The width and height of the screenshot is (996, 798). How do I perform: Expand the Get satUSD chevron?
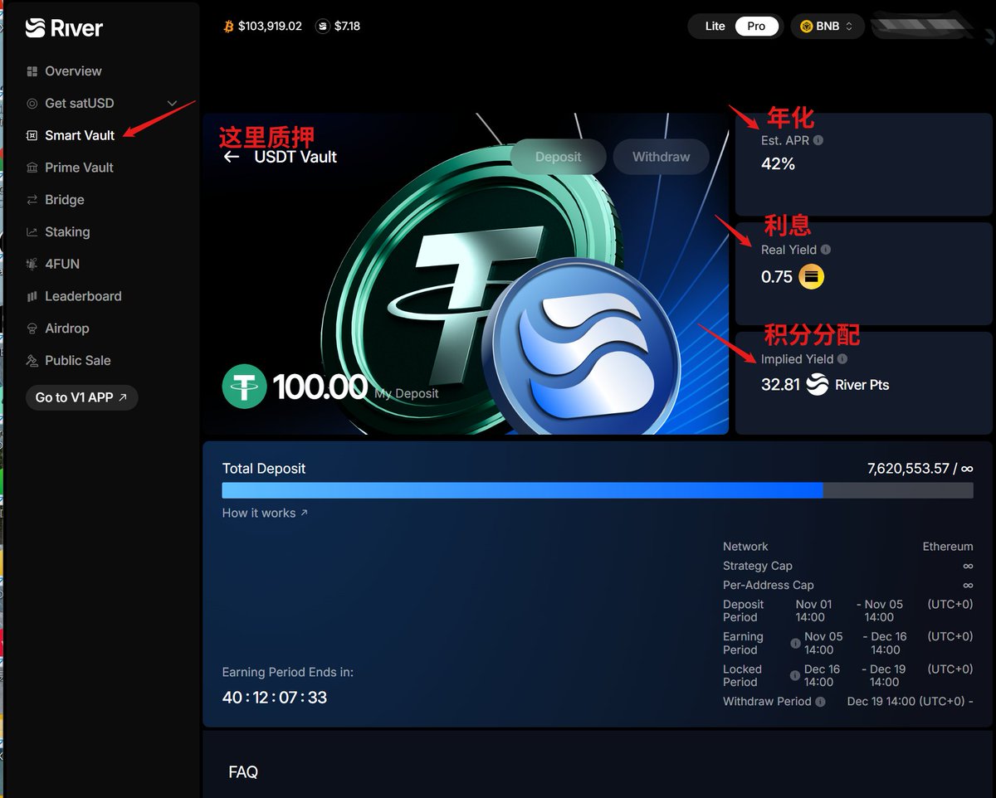173,104
